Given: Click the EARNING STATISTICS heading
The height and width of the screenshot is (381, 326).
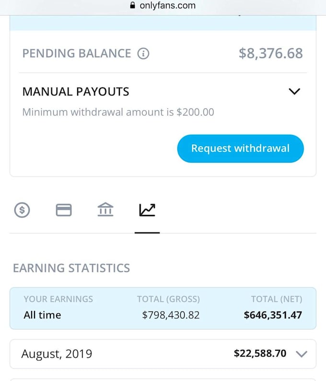Looking at the screenshot, I should (71, 268).
